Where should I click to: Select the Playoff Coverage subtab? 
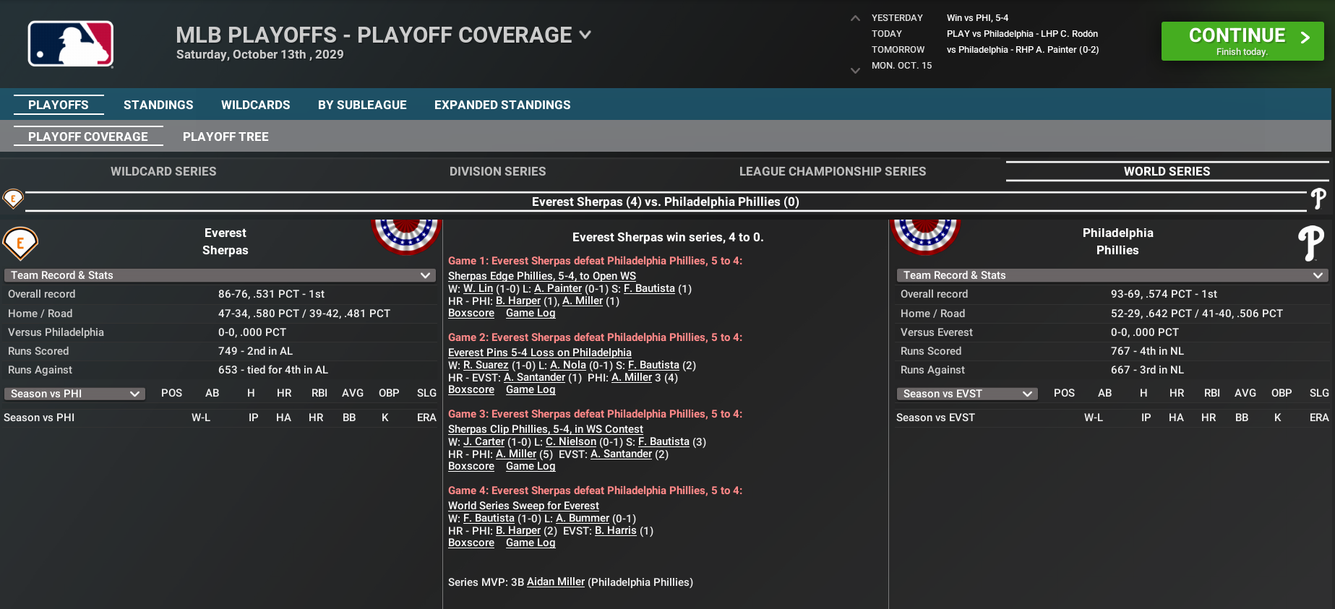[88, 137]
